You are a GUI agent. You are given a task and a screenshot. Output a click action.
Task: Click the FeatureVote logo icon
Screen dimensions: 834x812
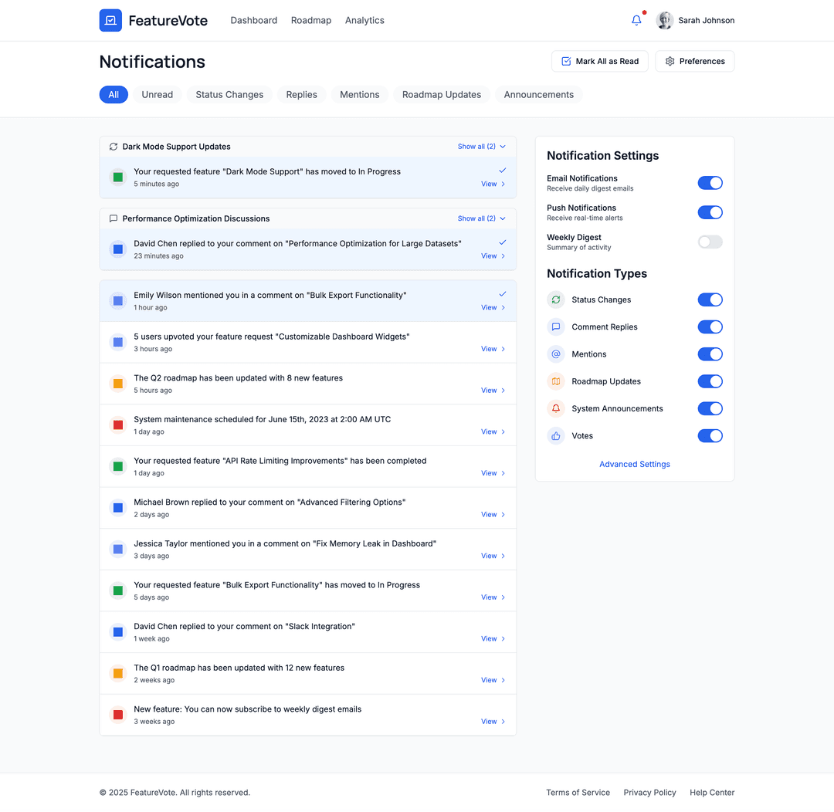point(110,20)
